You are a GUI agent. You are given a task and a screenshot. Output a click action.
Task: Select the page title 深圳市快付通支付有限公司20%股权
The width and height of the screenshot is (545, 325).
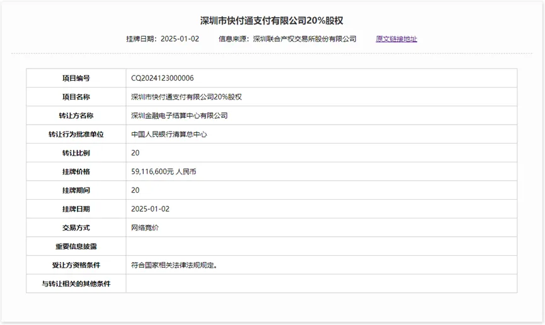pos(272,21)
